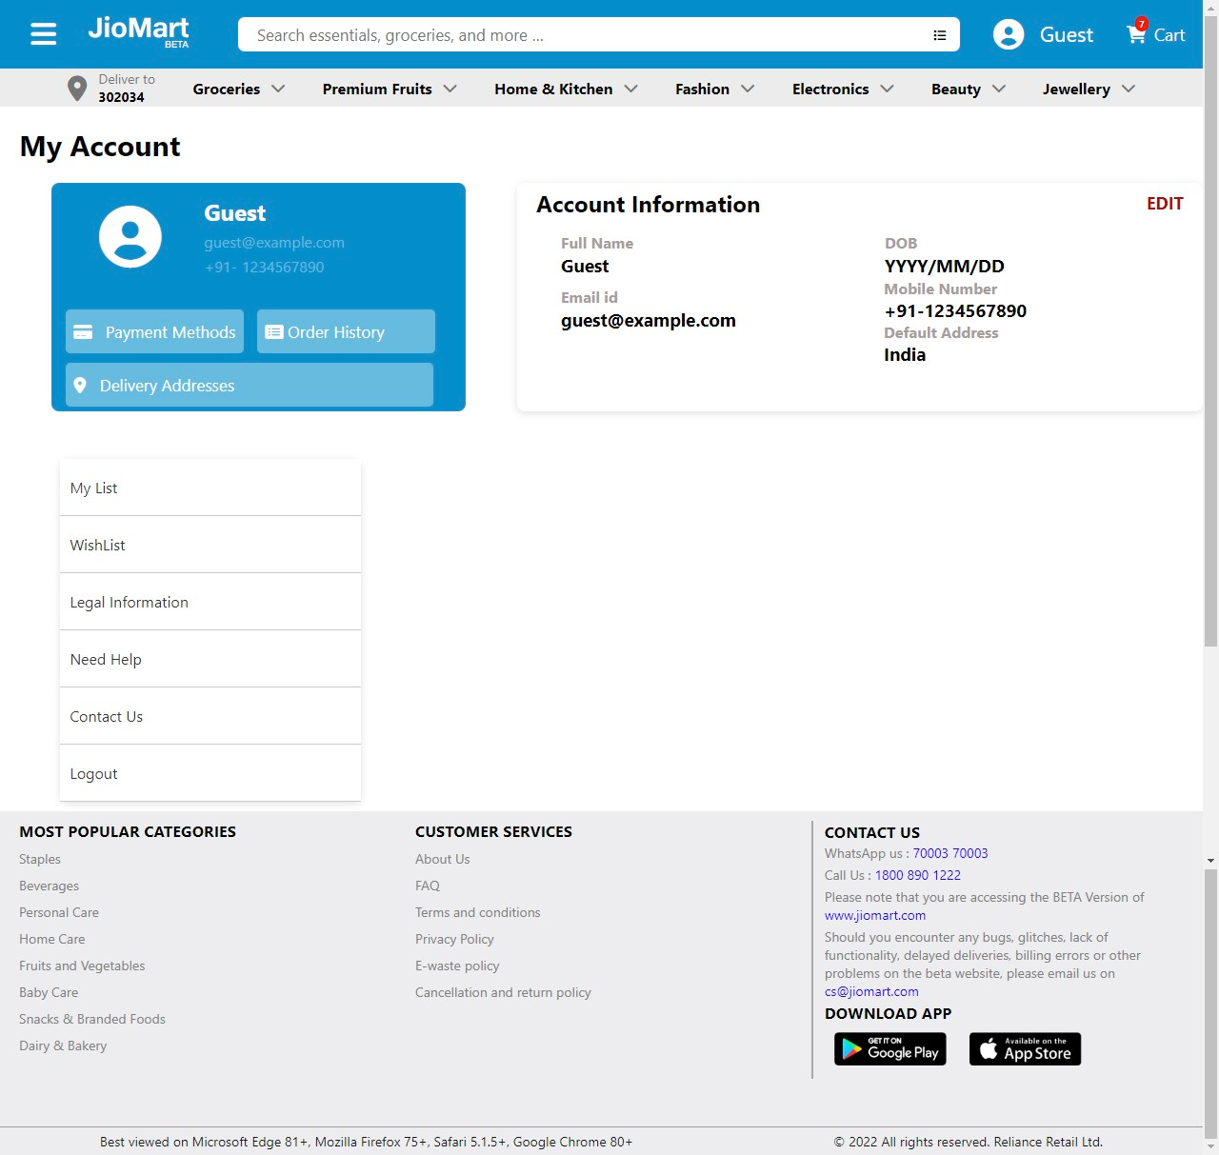Open Order History button

[x=346, y=331]
